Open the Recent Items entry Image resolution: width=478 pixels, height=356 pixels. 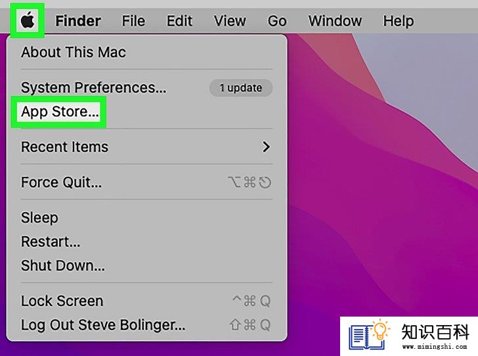pyautogui.click(x=64, y=147)
